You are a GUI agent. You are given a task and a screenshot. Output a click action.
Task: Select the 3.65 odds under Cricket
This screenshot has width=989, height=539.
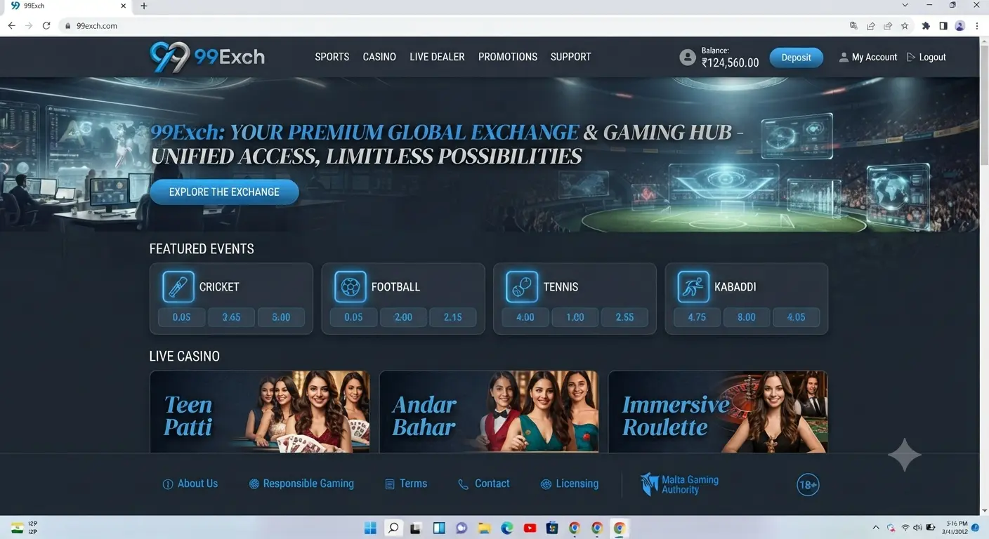[x=231, y=317]
